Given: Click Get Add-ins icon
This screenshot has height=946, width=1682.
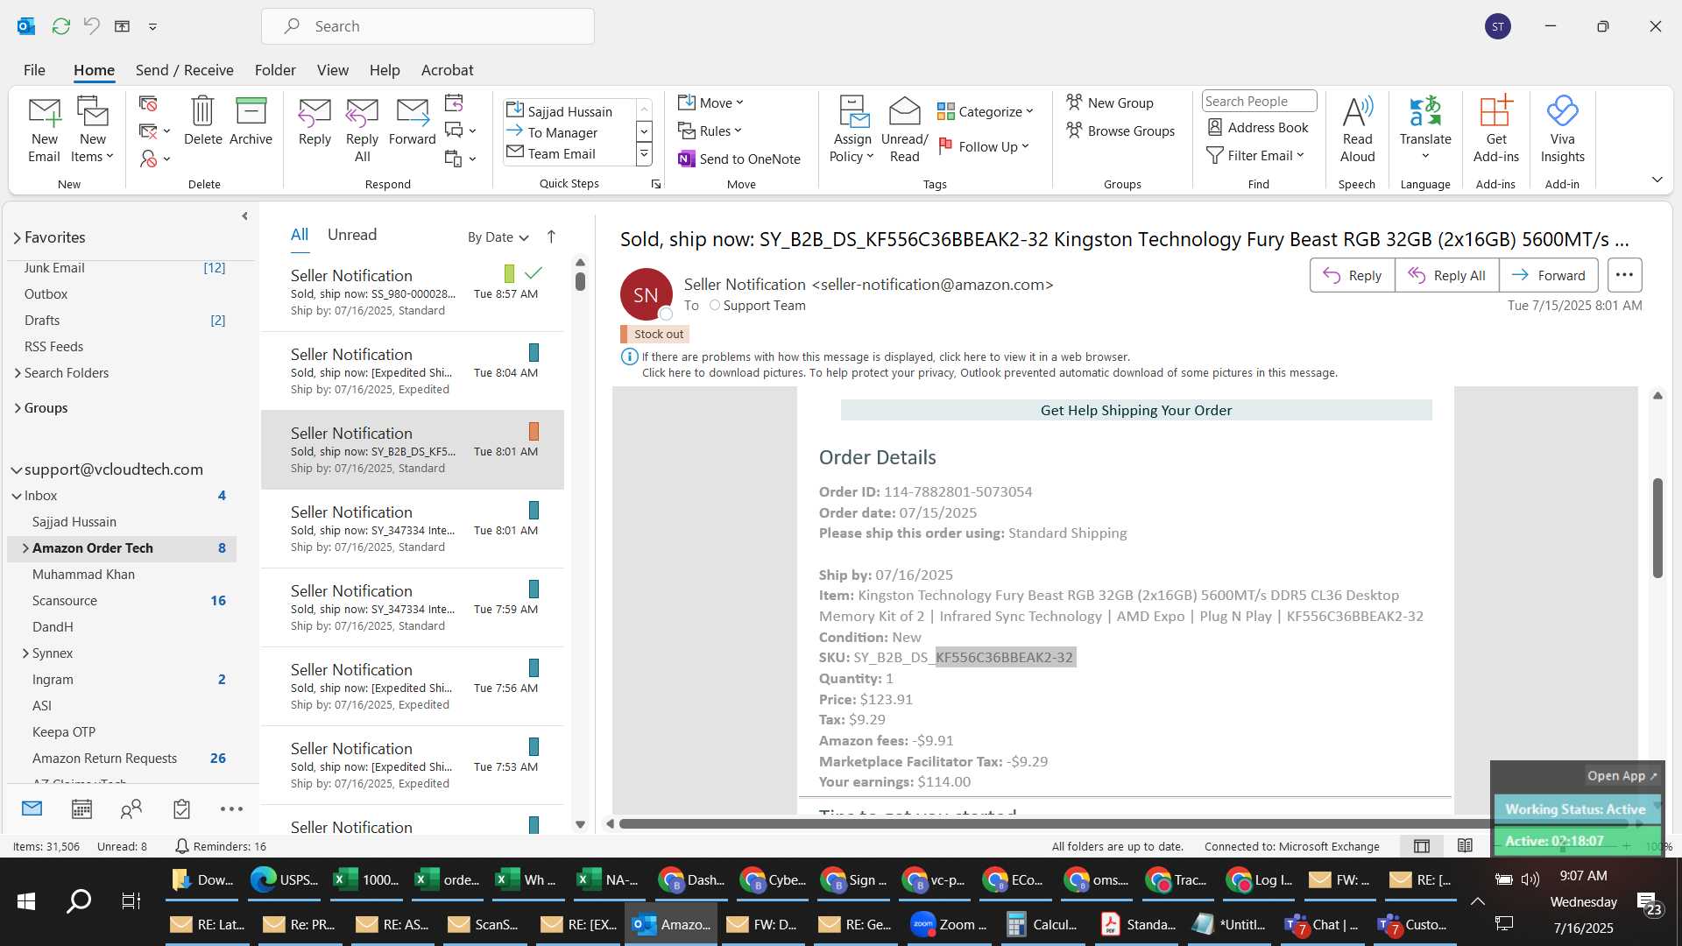Looking at the screenshot, I should 1495,130.
